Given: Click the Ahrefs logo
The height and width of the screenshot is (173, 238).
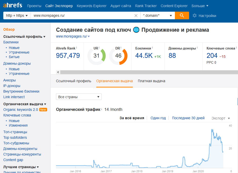Looking at the screenshot, I should (x=13, y=6).
